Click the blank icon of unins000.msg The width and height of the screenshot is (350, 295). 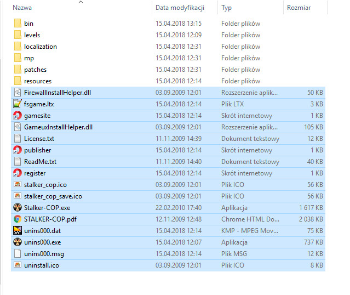click(x=18, y=254)
